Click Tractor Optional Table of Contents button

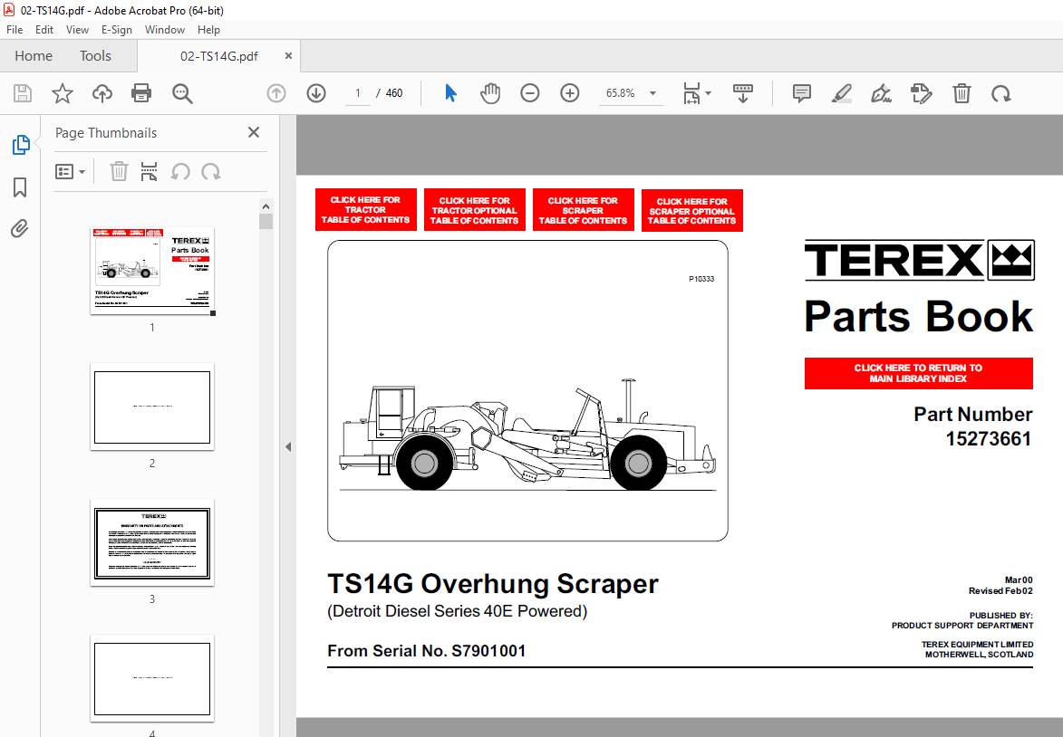pos(475,210)
